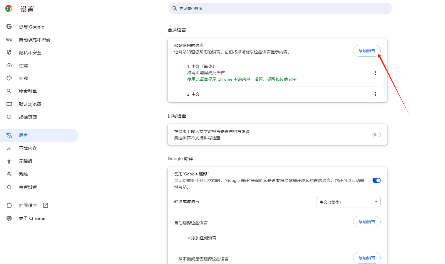
Task: Click the reset icon for 重置设置
Action: pyautogui.click(x=9, y=187)
